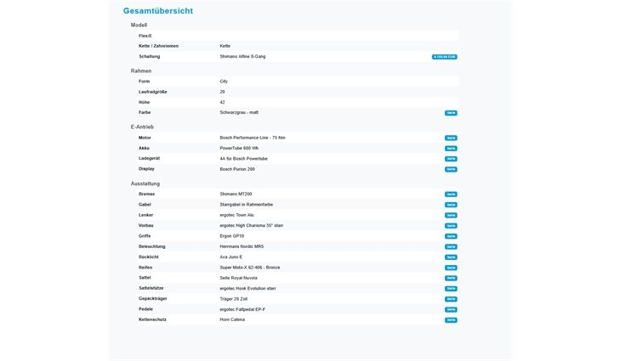621x361 pixels.
Task: Click the E-Antrieb section heading
Action: tap(142, 127)
